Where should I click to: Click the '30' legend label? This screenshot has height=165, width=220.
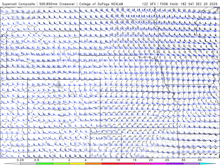[183, 160]
